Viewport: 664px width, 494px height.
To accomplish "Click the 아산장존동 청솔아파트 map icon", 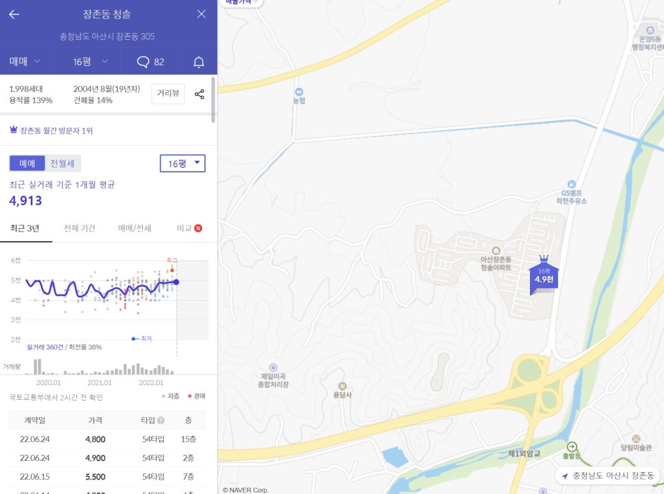I will tap(496, 251).
